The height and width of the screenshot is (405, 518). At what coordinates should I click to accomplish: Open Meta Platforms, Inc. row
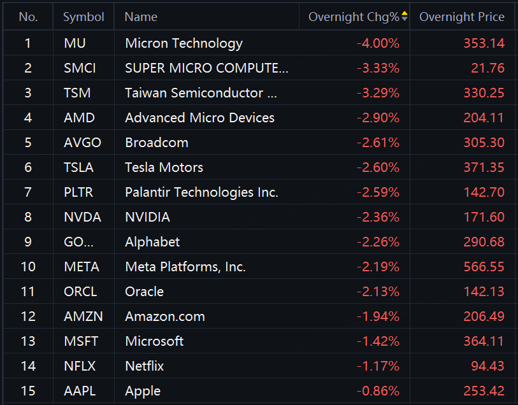coord(185,267)
